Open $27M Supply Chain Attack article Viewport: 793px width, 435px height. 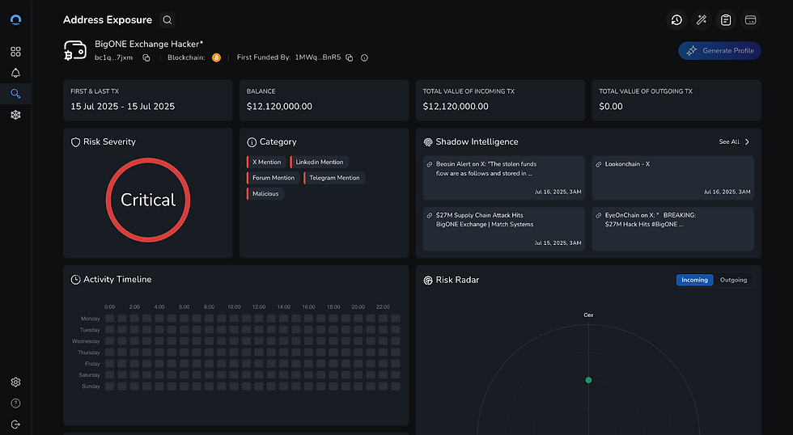point(503,229)
